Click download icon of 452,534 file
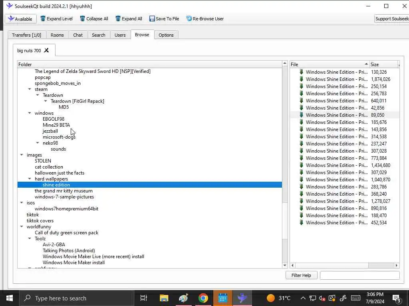409x306 pixels. pyautogui.click(x=301, y=222)
